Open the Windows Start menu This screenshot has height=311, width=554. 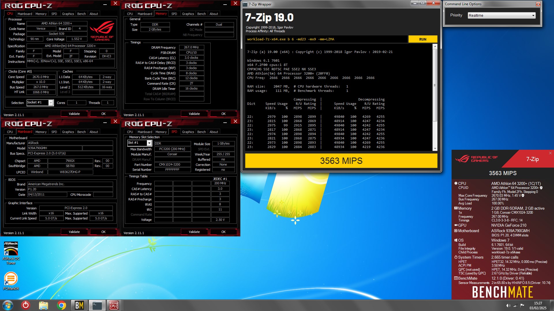(x=8, y=305)
